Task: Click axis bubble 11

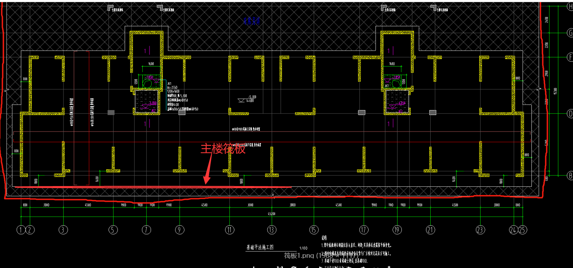Action: coord(230,230)
